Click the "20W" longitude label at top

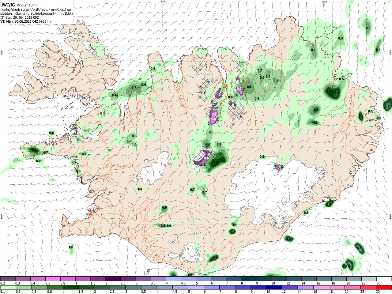[x=163, y=2]
